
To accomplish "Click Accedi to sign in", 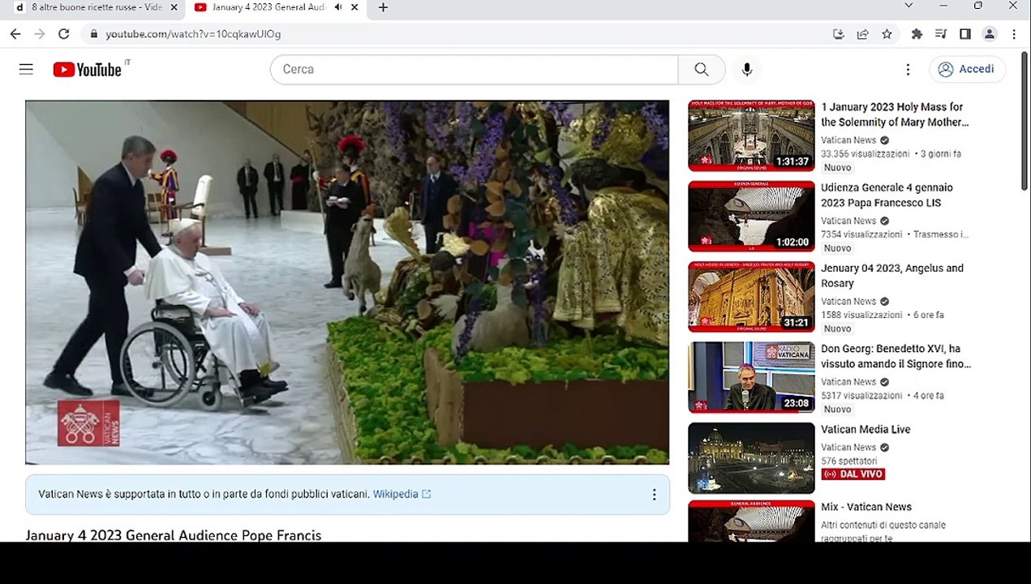I will [x=968, y=70].
